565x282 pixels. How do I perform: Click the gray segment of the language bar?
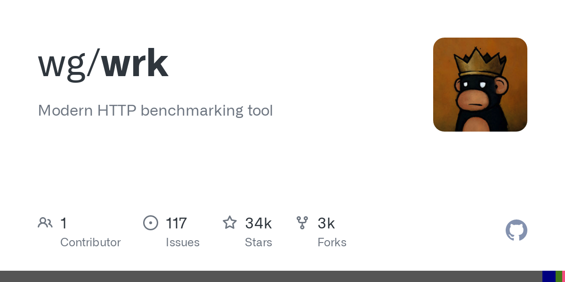pyautogui.click(x=271, y=276)
